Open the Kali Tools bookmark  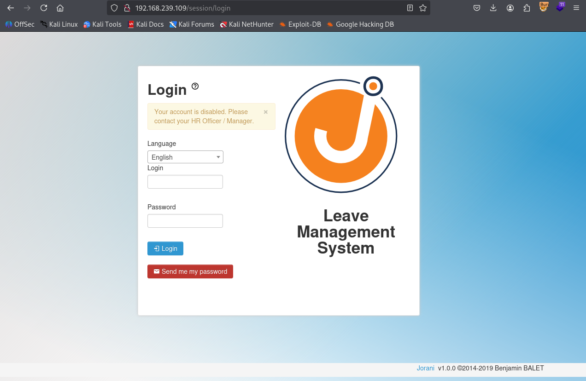point(102,24)
